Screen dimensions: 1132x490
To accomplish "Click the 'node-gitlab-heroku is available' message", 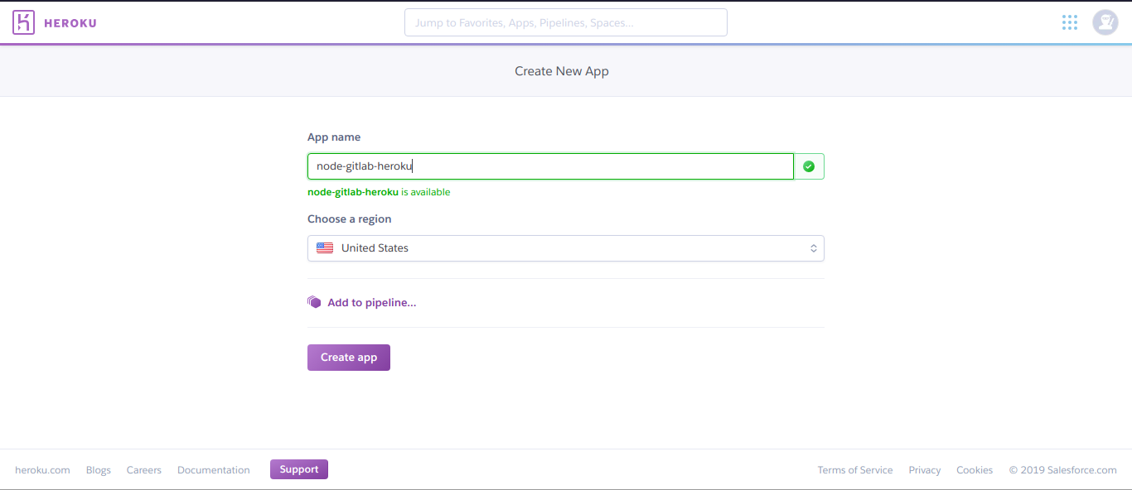I will click(379, 192).
